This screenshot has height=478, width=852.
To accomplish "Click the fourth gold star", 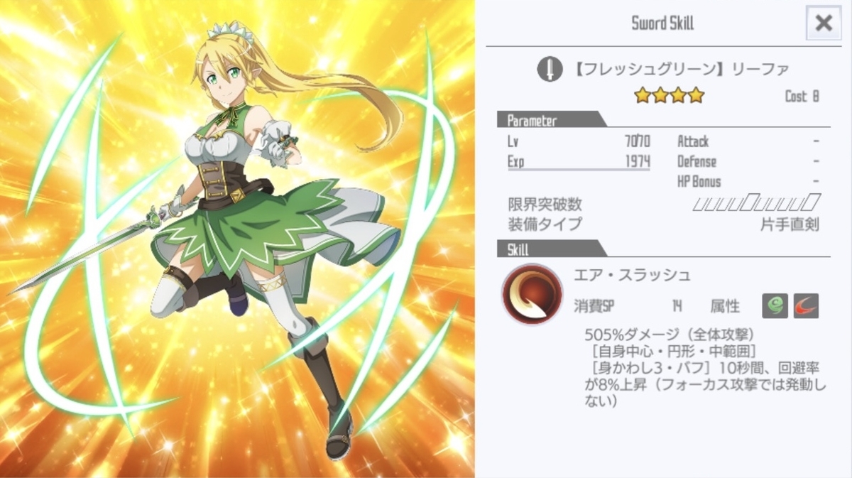I will click(x=696, y=95).
